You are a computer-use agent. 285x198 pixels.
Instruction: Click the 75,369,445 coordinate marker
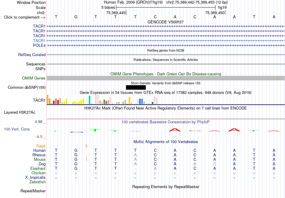116,13
